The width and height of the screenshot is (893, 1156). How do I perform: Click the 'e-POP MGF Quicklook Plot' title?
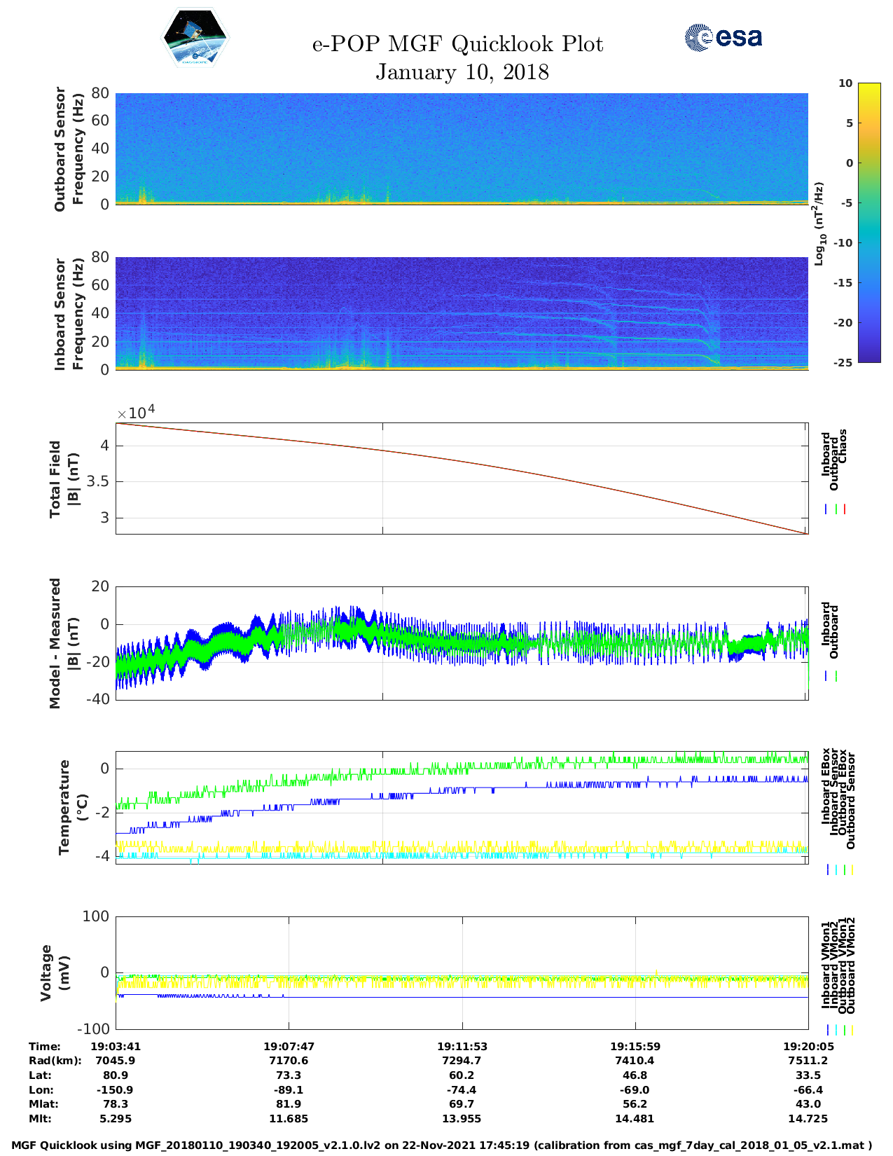click(x=457, y=44)
